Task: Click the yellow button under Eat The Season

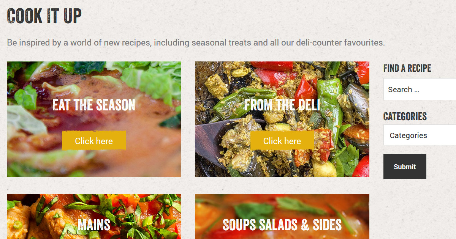Action: click(x=94, y=141)
